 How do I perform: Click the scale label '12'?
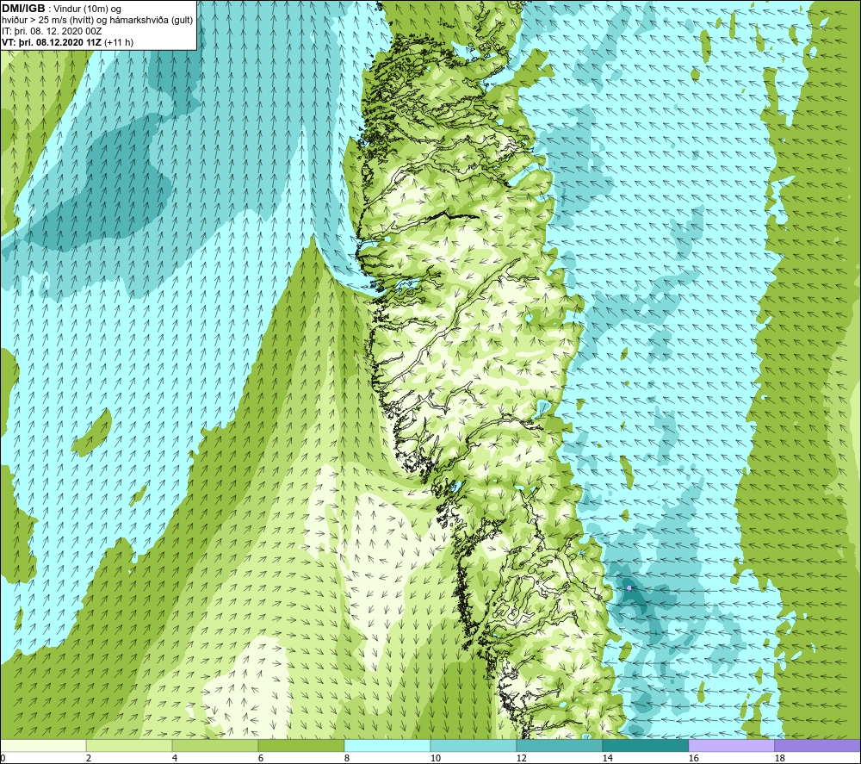pos(522,759)
